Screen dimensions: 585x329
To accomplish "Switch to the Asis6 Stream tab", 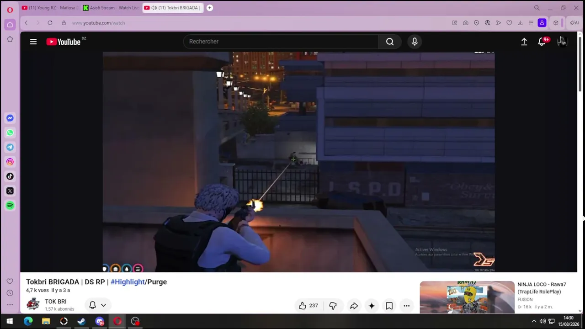I will [x=111, y=8].
